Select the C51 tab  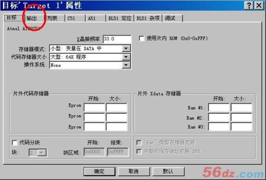coord(75,18)
